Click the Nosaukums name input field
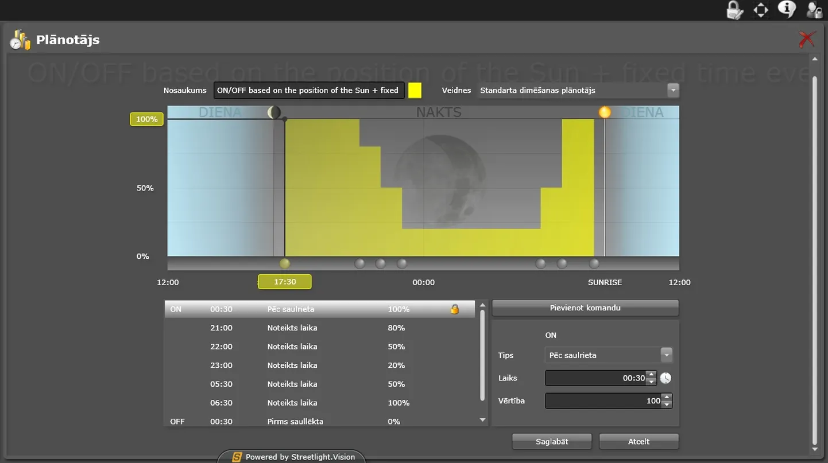 pos(309,91)
